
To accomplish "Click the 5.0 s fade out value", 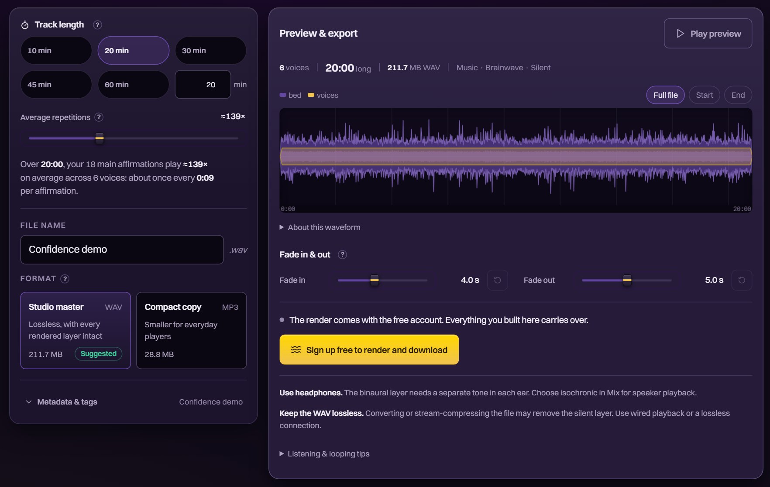I will pos(714,280).
